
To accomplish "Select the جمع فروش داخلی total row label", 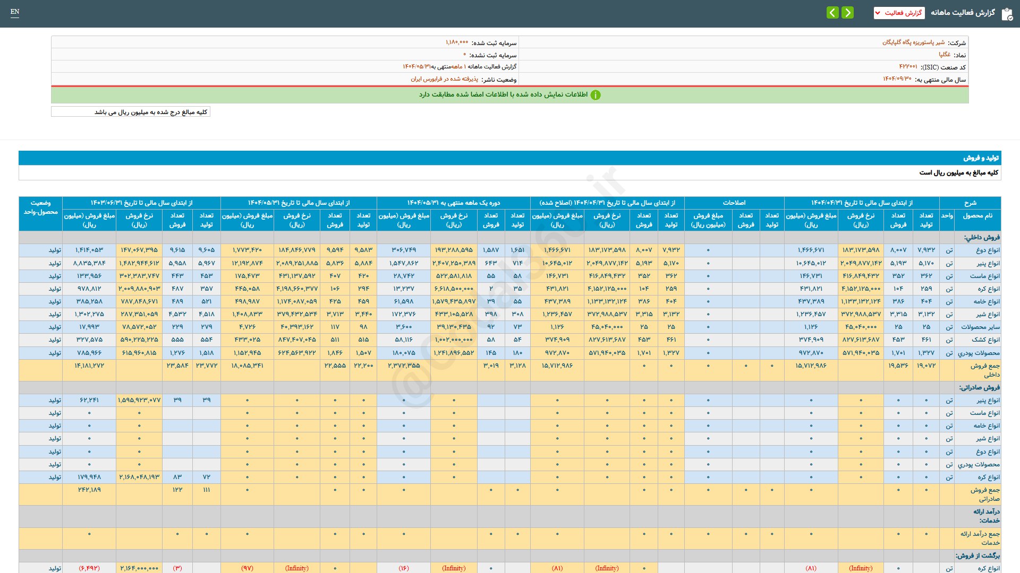I will [x=985, y=370].
